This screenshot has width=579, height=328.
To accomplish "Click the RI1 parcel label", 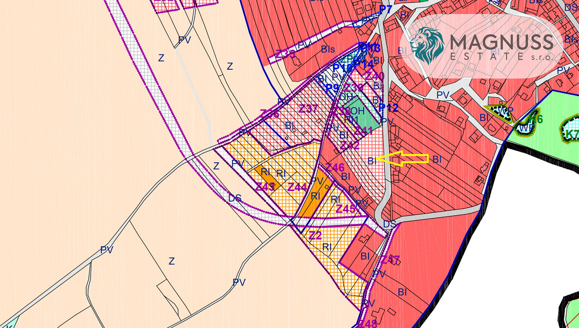I will [x=351, y=120].
